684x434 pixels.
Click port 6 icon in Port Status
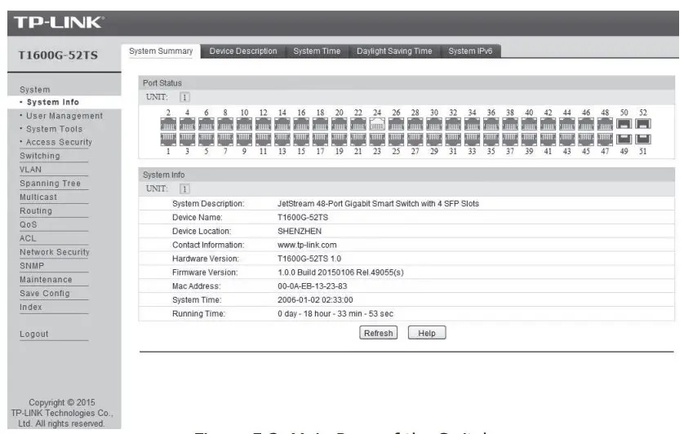[207, 124]
